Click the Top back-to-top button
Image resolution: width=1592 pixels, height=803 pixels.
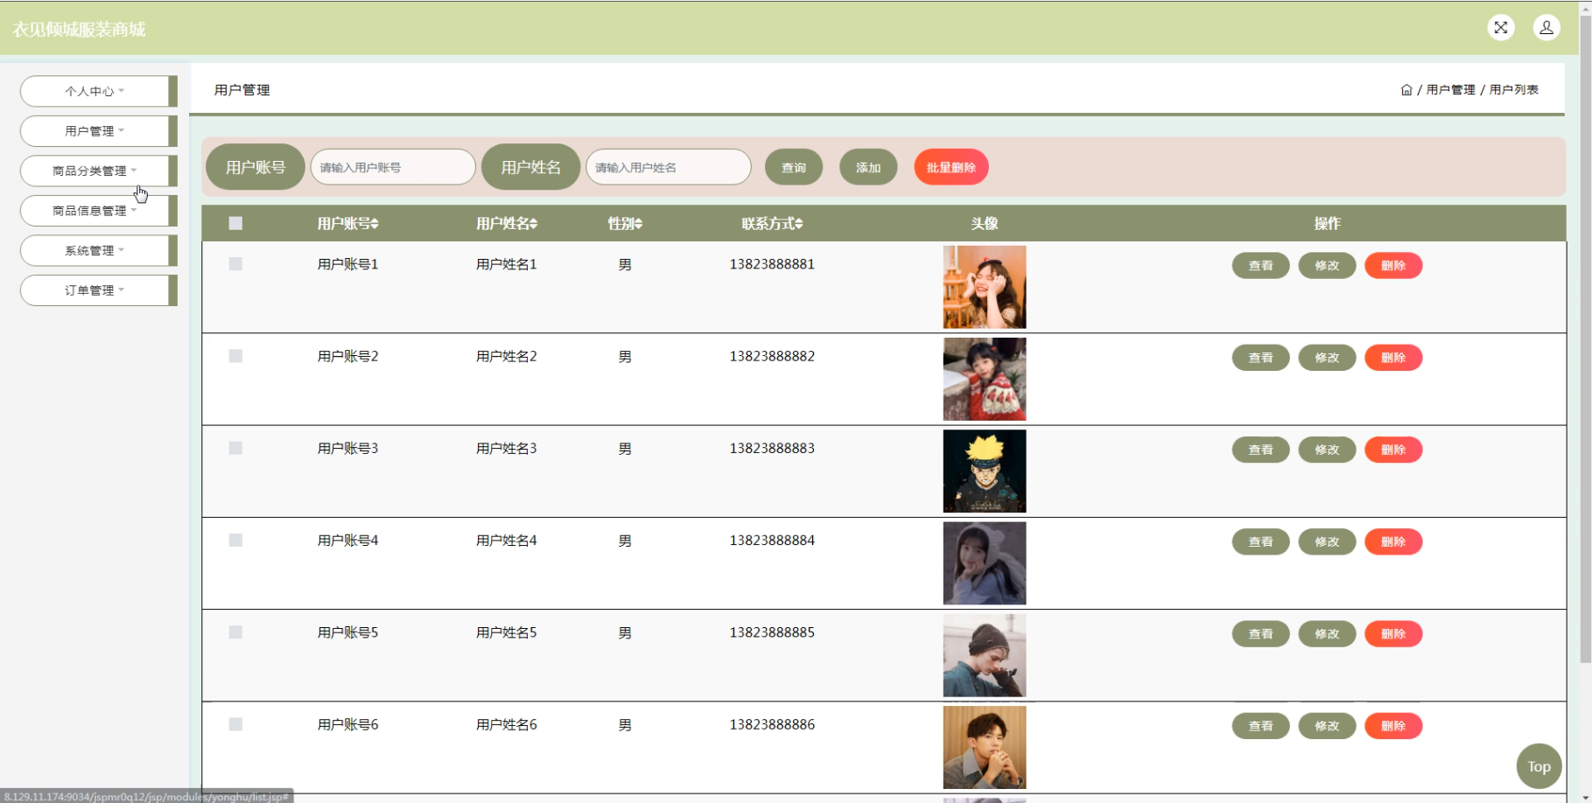point(1539,766)
